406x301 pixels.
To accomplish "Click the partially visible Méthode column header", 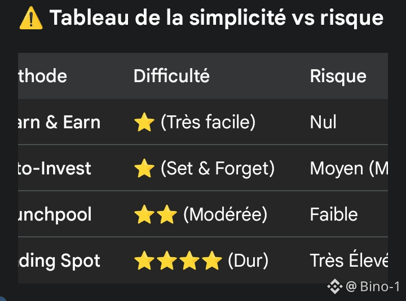I will tap(43, 76).
